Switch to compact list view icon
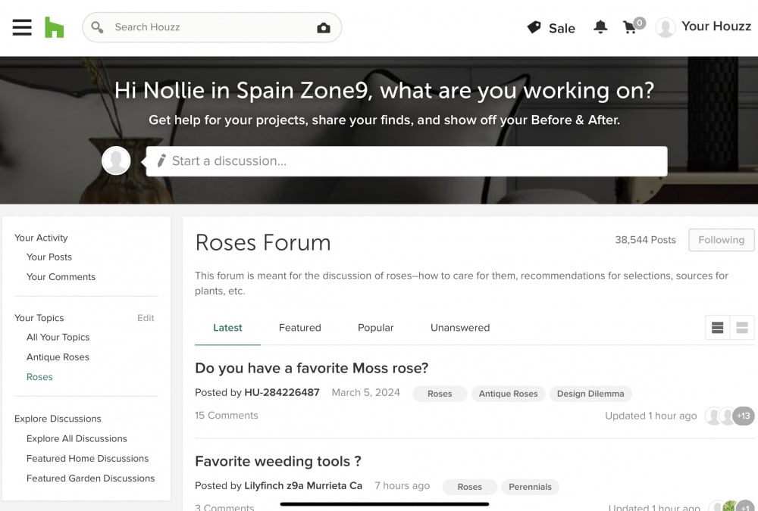Image resolution: width=758 pixels, height=511 pixels. [717, 328]
